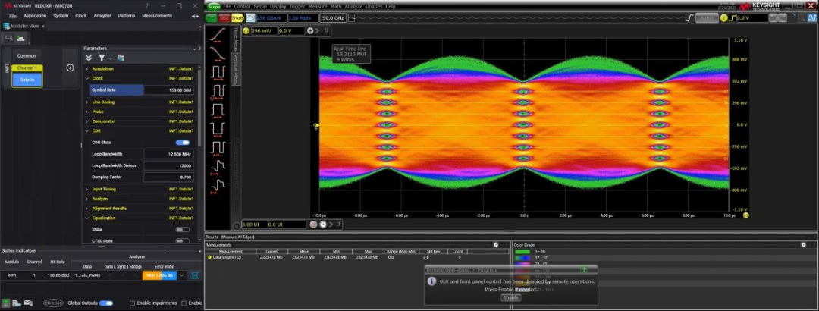Image resolution: width=819 pixels, height=311 pixels.
Task: Select the rise time measurement icon
Action: [x=218, y=34]
